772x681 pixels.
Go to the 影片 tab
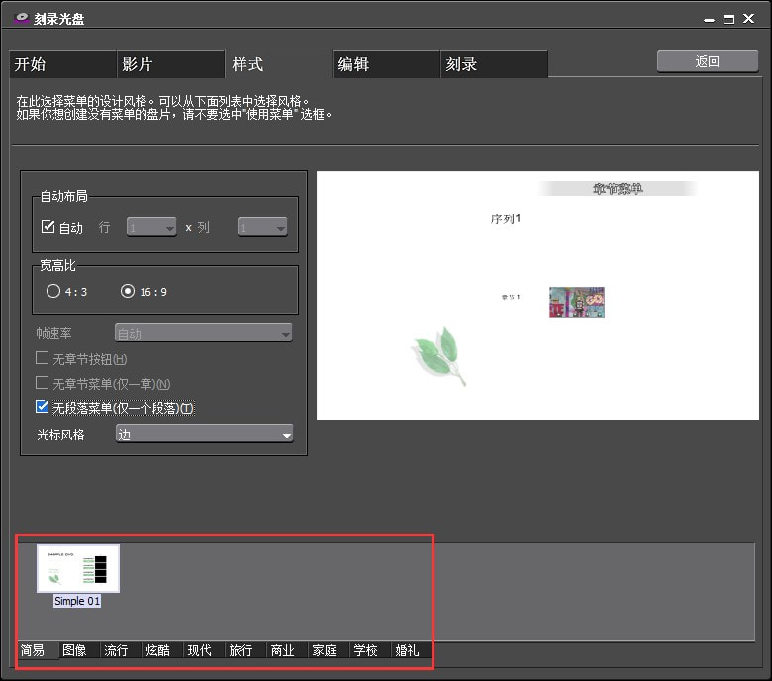170,64
